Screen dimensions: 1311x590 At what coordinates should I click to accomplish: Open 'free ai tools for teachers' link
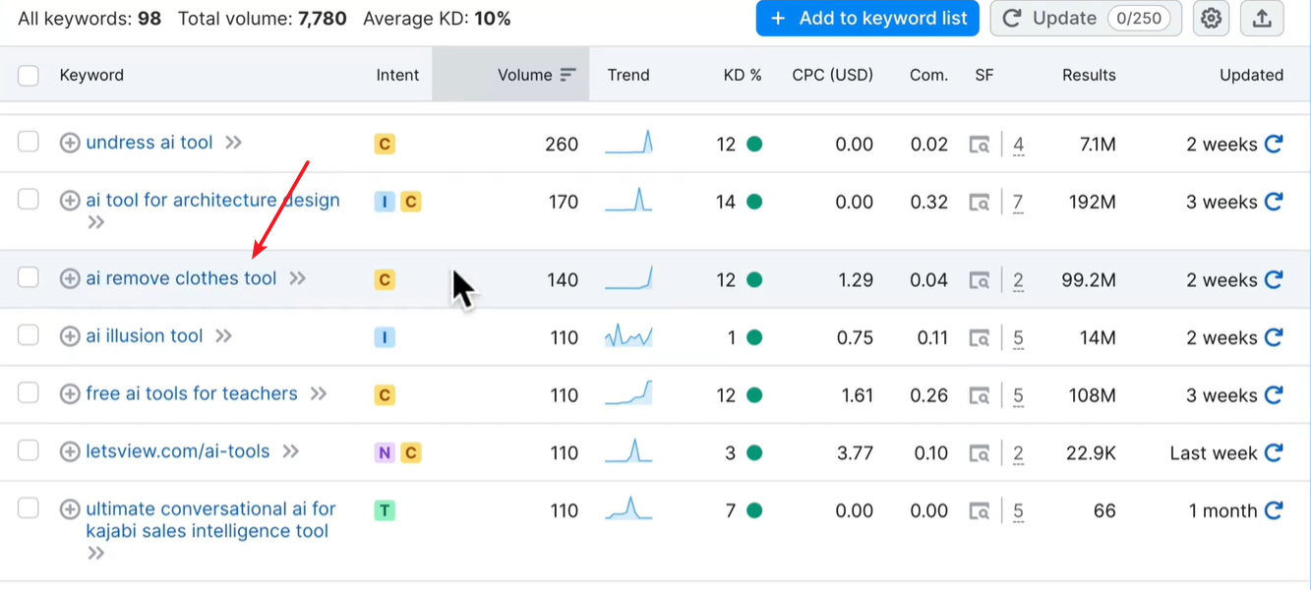point(192,393)
